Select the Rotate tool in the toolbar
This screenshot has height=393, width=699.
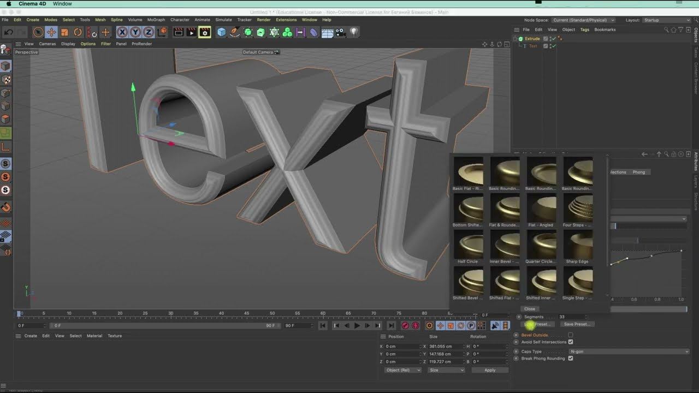pyautogui.click(x=78, y=33)
